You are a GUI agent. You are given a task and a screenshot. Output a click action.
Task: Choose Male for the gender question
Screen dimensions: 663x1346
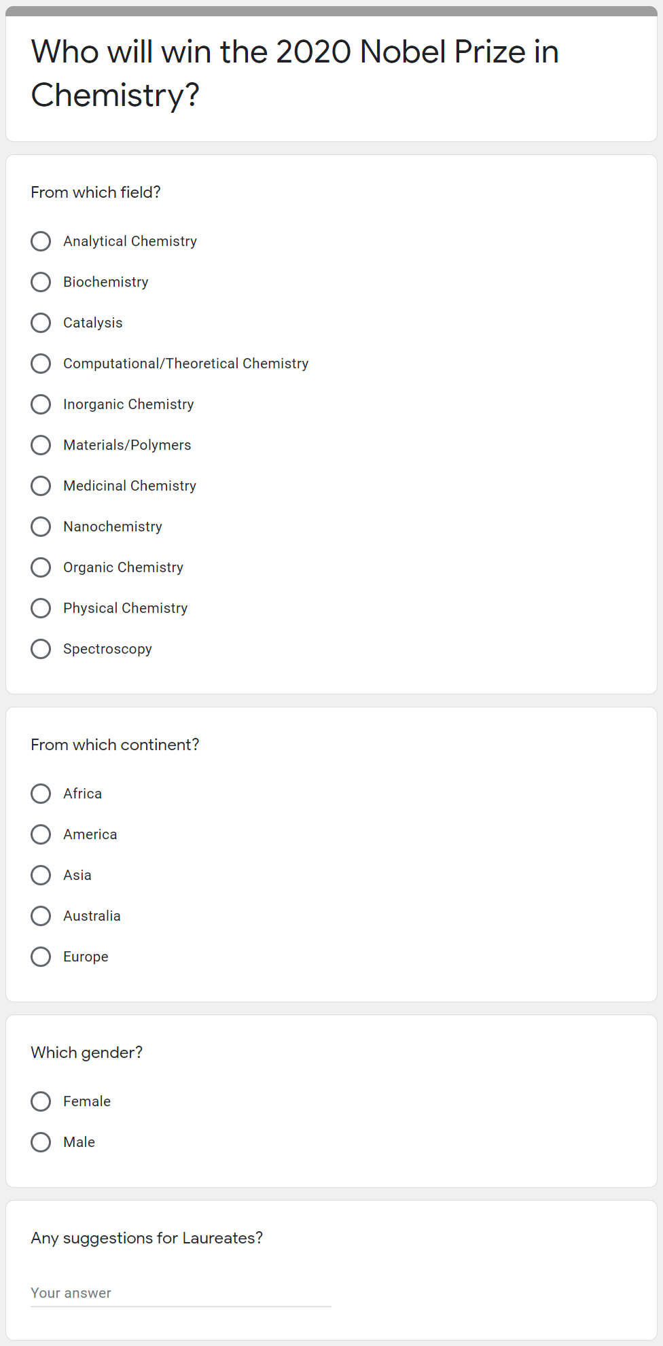point(41,1142)
